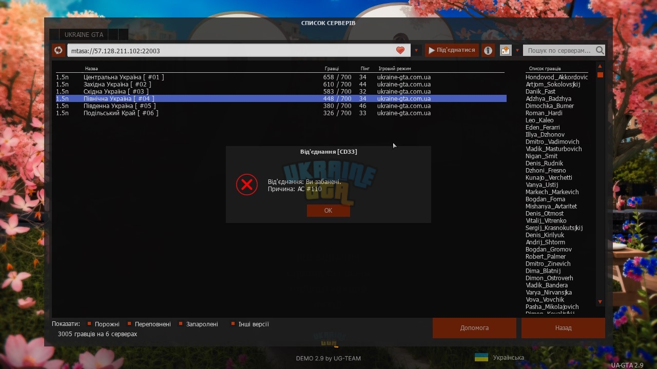Click player Denis_Otmost in the list
This screenshot has height=369, width=657.
[545, 214]
